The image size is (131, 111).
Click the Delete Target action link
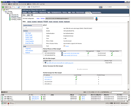[29, 35]
